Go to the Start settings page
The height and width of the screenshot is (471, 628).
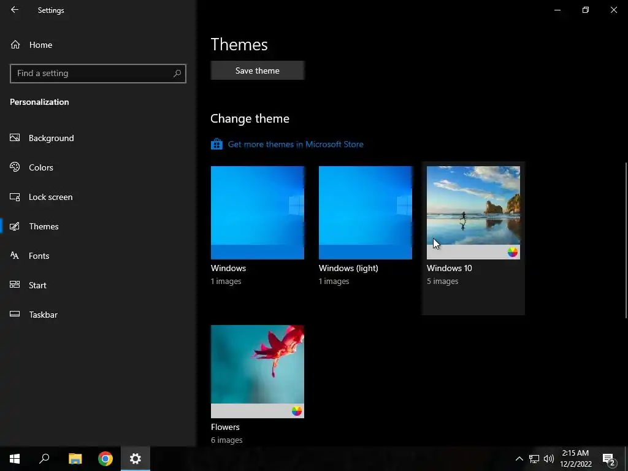click(x=98, y=285)
